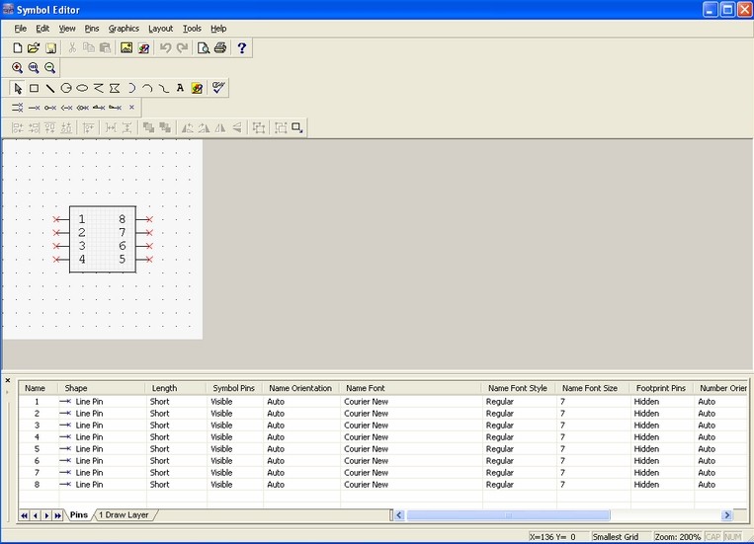Select pin 8's Visible symbol pins cell

click(x=235, y=485)
